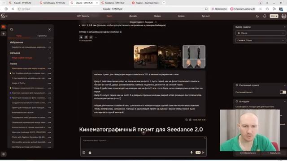This screenshot has height=161, width=287.
Task: Open the Identifying an Image with Caption chat
Action: [x=26, y=147]
